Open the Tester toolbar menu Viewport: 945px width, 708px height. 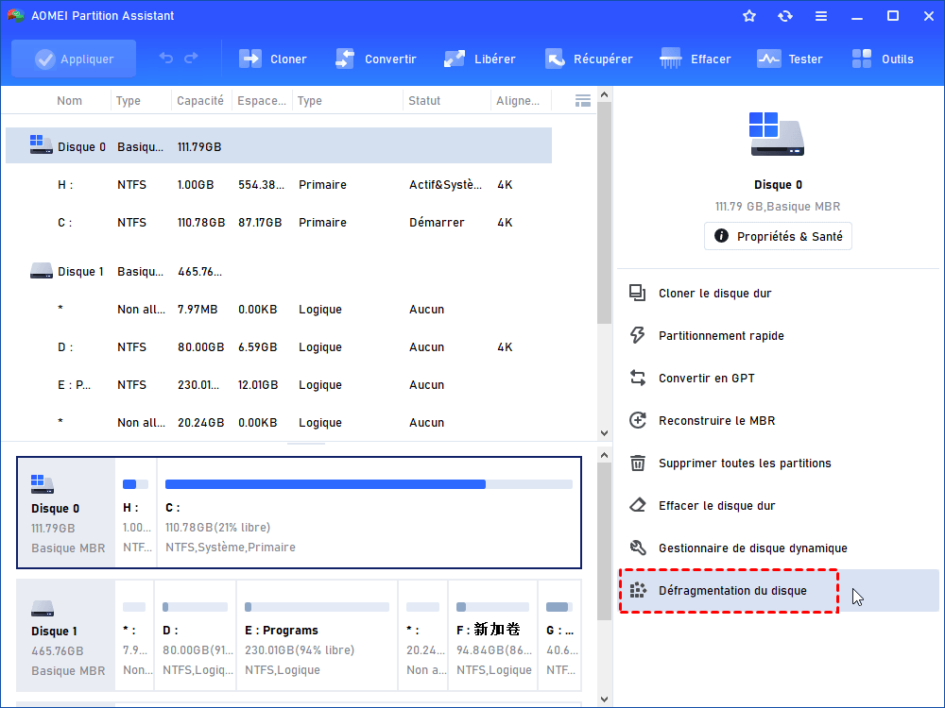pos(789,59)
